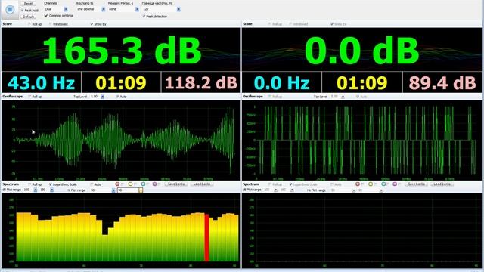Click the 0.0 dB right score reading
The image size is (484, 272).
tap(361, 51)
